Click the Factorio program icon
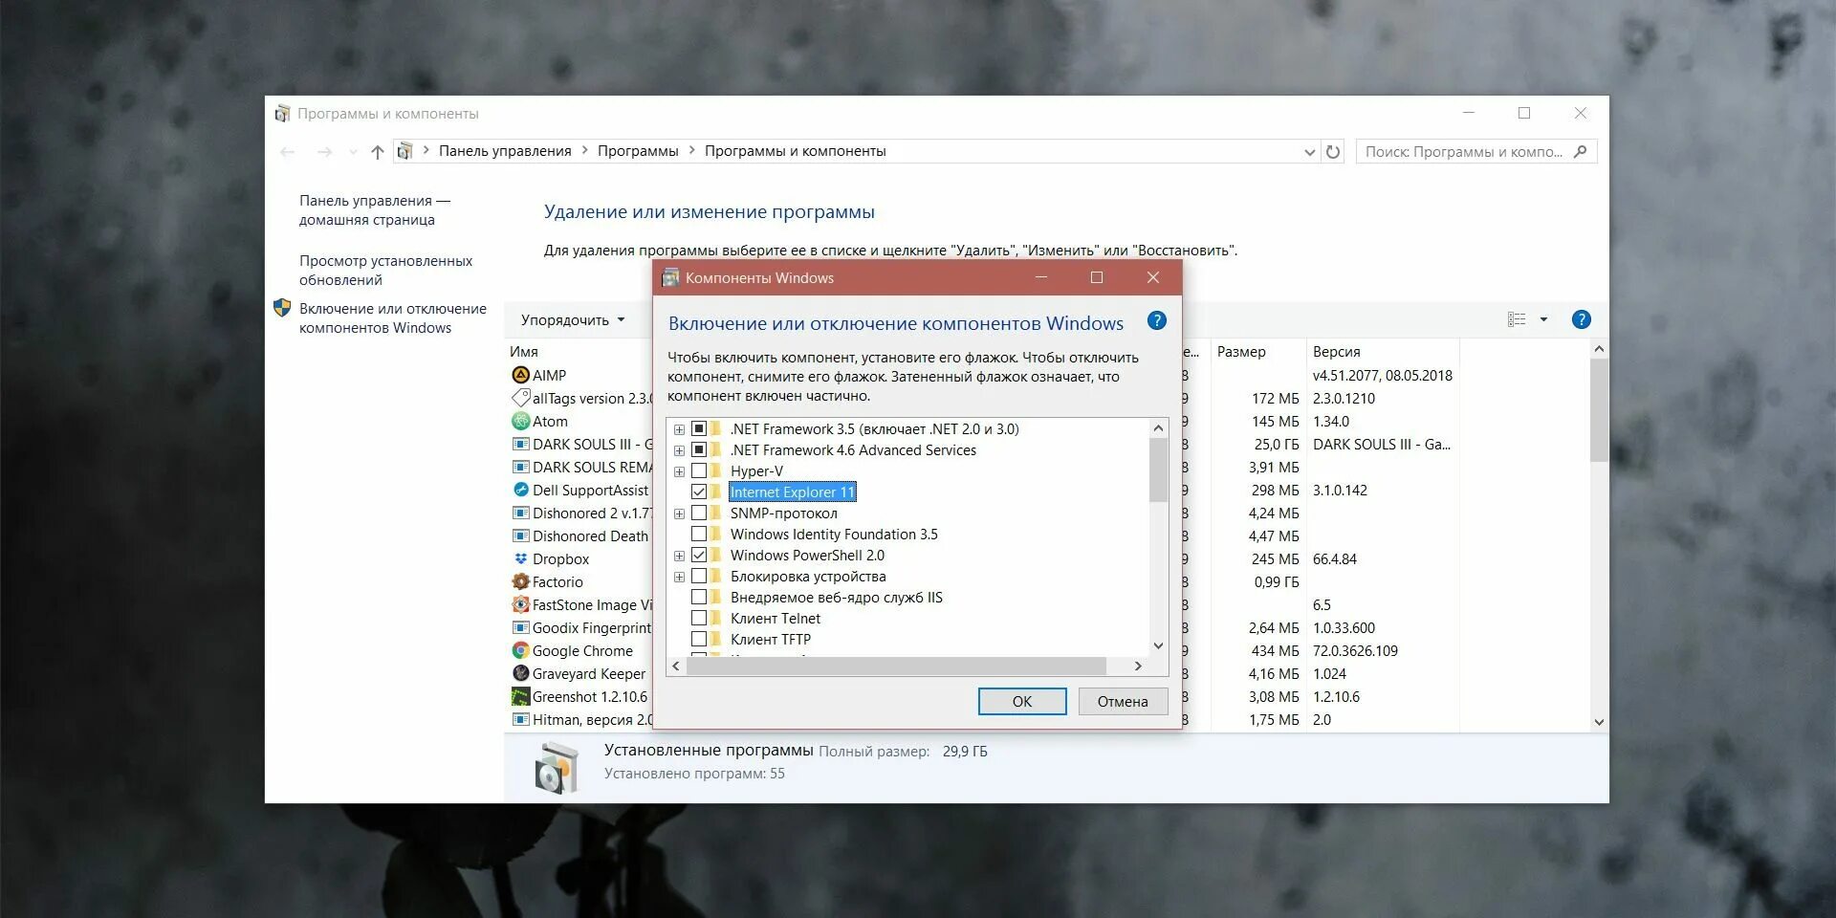This screenshot has height=918, width=1836. pos(520,581)
